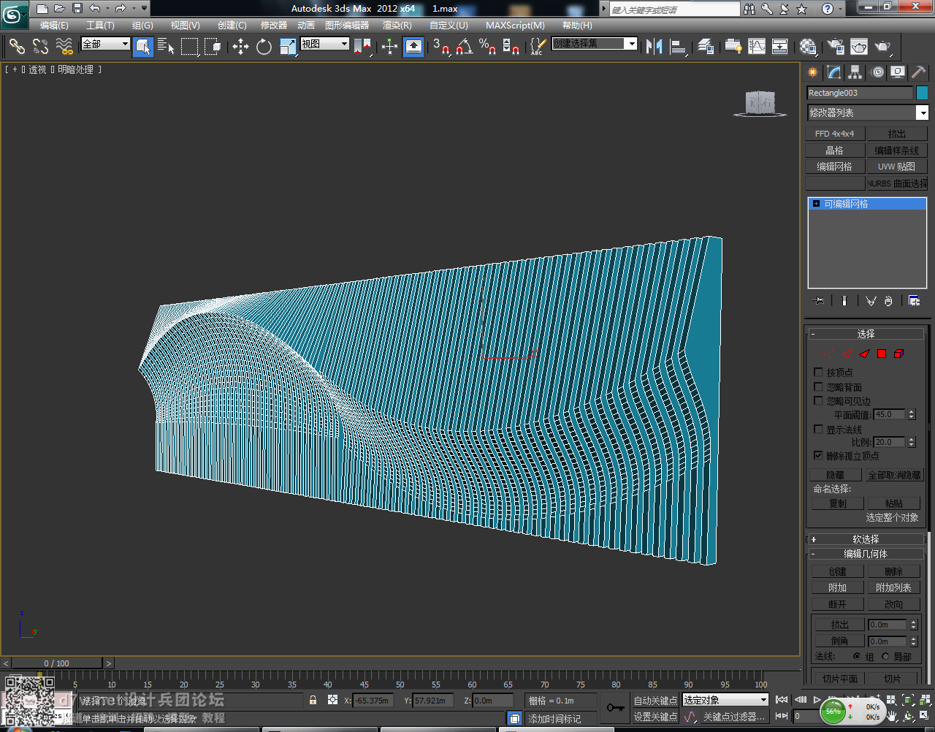The width and height of the screenshot is (935, 732).
Task: Activate the Select and Scale tool
Action: point(288,47)
